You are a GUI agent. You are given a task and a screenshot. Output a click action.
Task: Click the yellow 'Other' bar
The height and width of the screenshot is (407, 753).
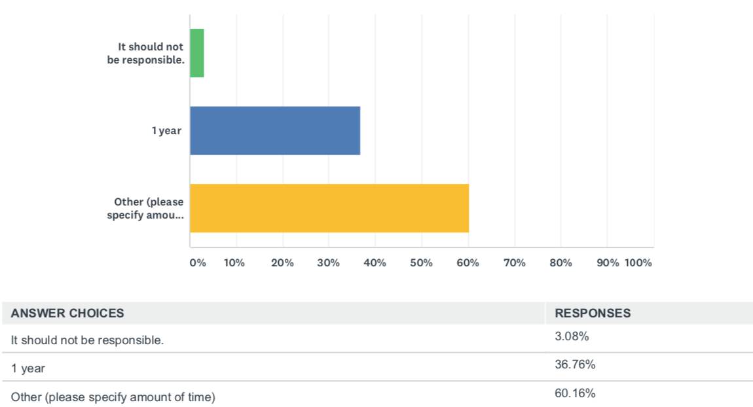(329, 208)
